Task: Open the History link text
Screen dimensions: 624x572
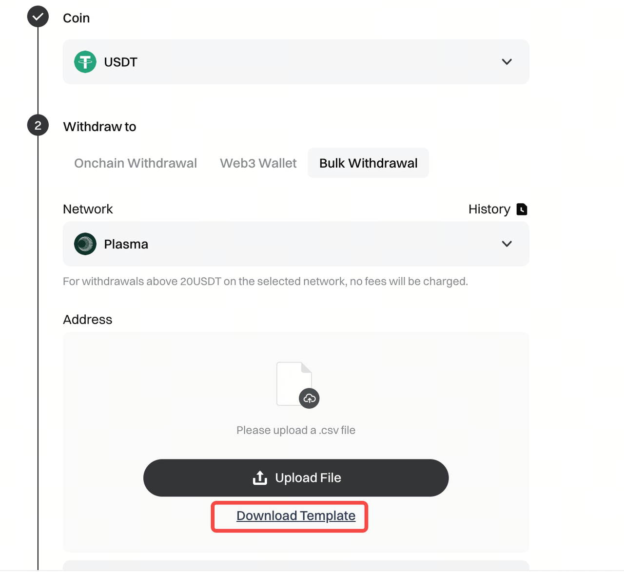Action: [x=489, y=209]
